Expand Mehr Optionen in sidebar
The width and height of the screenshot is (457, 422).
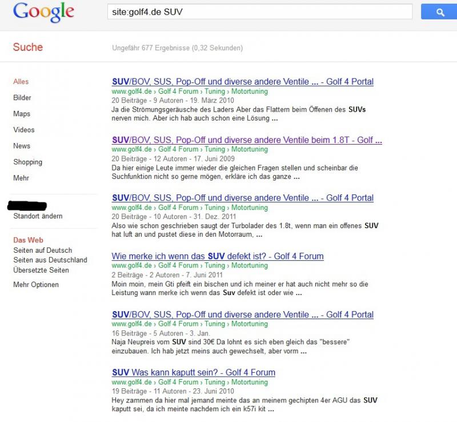pos(36,285)
